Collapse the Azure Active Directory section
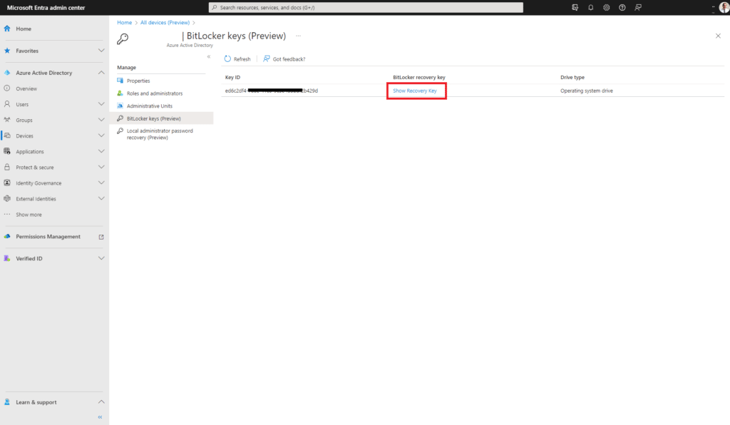Image resolution: width=730 pixels, height=425 pixels. click(101, 73)
